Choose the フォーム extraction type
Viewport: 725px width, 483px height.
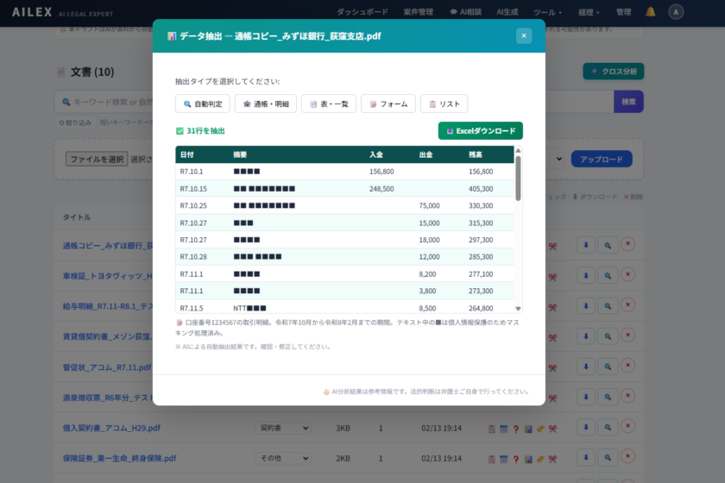pyautogui.click(x=388, y=103)
